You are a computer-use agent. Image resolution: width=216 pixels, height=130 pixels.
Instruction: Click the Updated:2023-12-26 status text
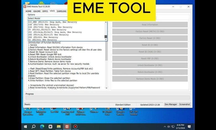coord(150,105)
